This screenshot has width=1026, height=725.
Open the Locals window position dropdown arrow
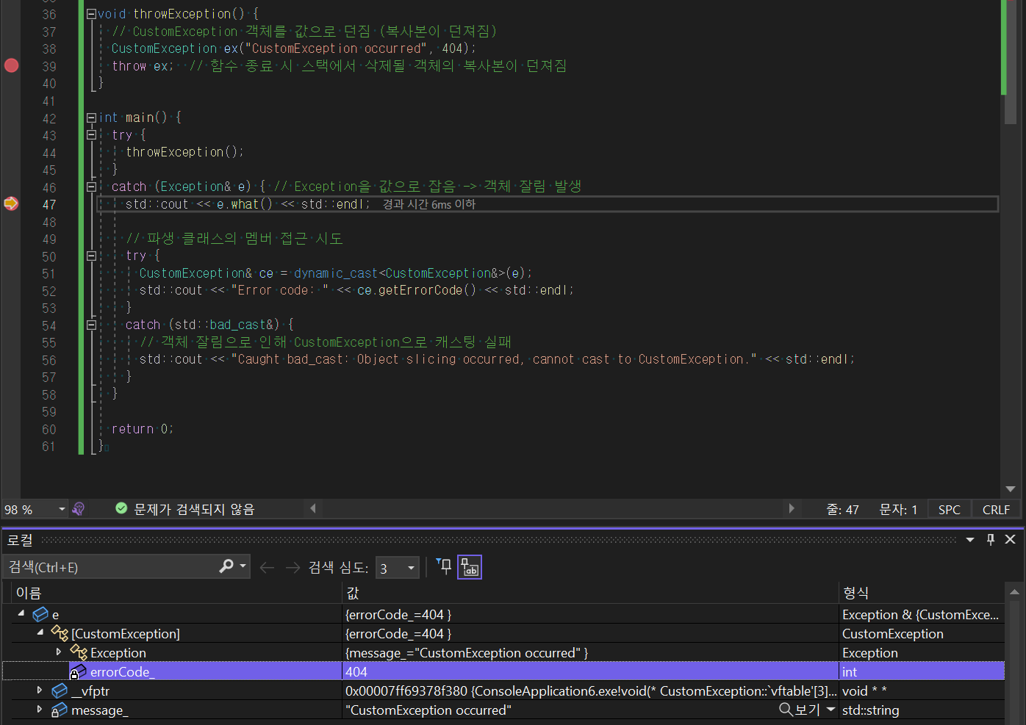970,540
